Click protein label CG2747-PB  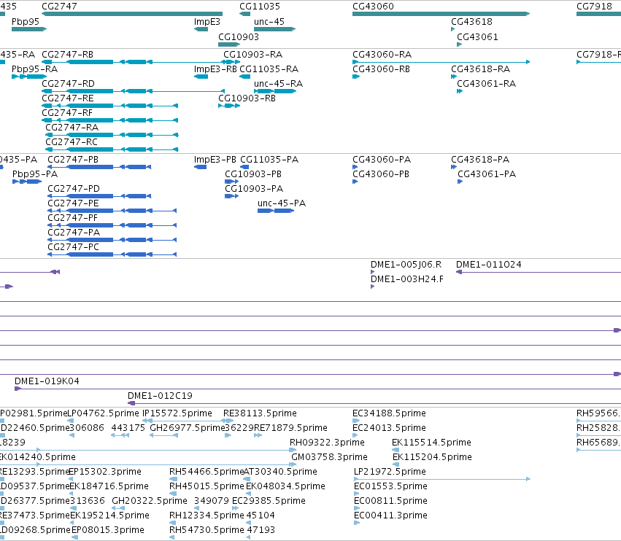[x=73, y=160]
